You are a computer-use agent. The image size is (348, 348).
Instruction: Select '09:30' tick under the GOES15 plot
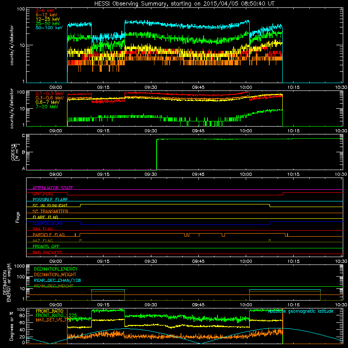pyautogui.click(x=151, y=174)
